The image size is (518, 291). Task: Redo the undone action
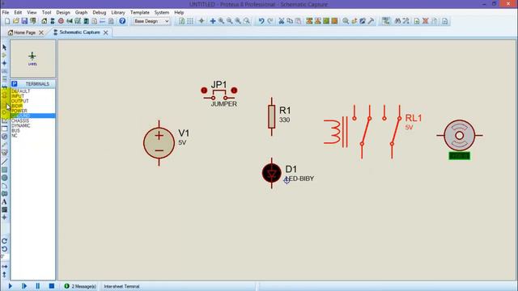pos(270,21)
